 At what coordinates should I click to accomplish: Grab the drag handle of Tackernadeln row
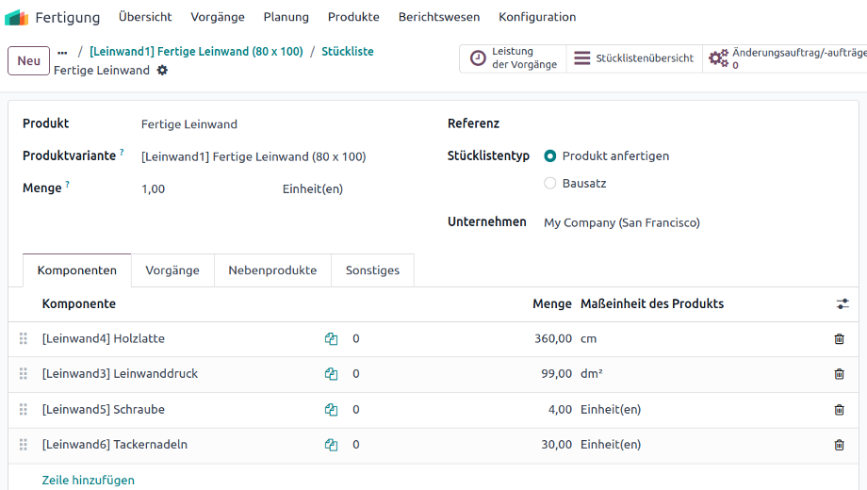pyautogui.click(x=24, y=445)
